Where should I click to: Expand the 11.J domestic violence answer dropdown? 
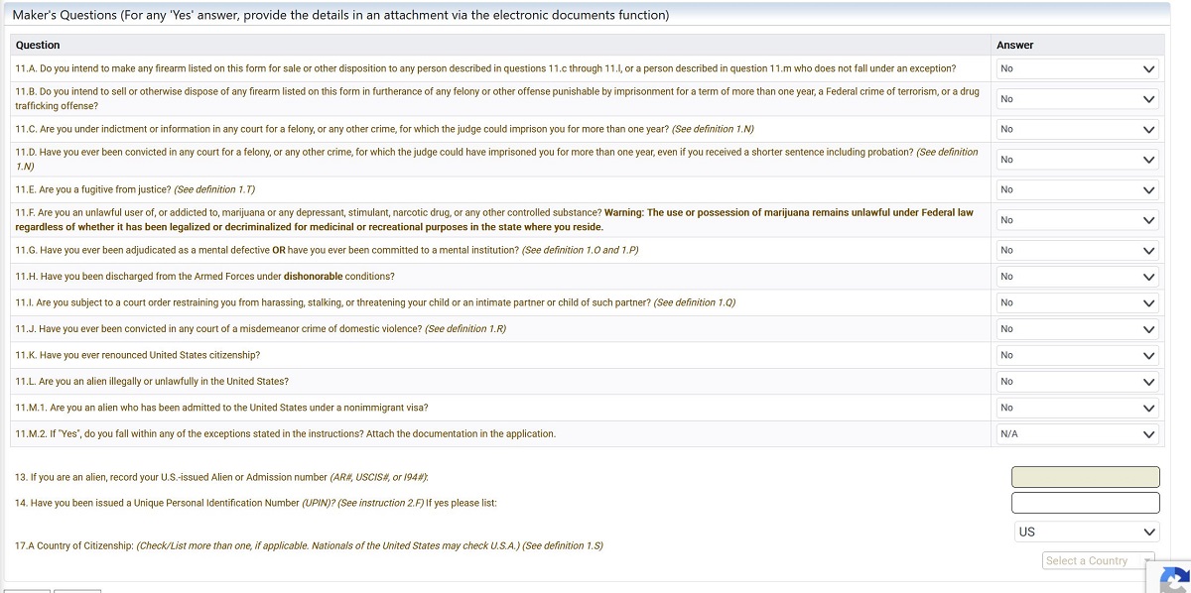tap(1078, 329)
